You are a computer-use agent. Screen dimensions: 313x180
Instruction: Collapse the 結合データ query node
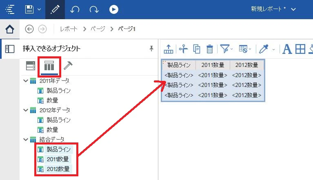click(x=26, y=140)
